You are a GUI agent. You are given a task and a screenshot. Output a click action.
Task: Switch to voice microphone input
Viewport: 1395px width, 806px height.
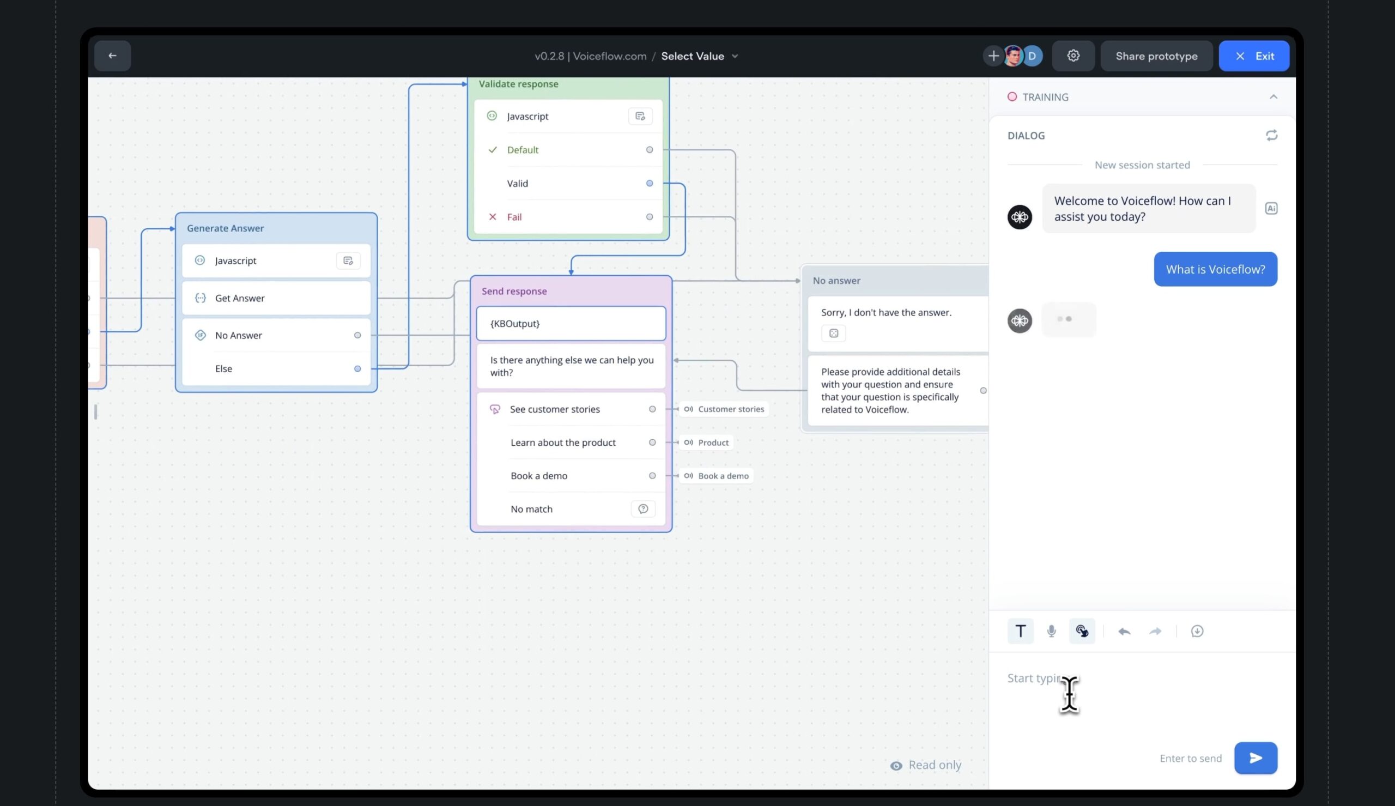[x=1051, y=631]
